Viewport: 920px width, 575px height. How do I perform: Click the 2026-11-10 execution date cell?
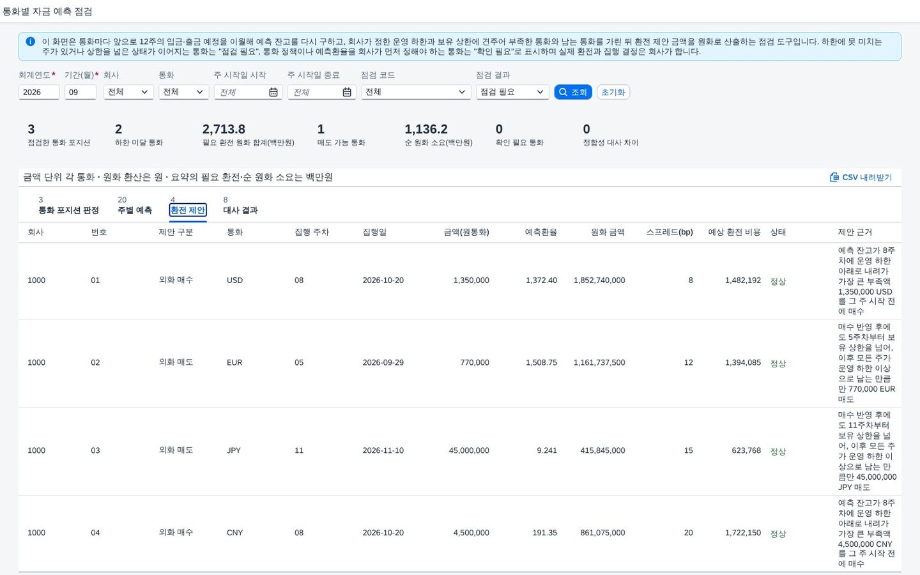tap(383, 450)
